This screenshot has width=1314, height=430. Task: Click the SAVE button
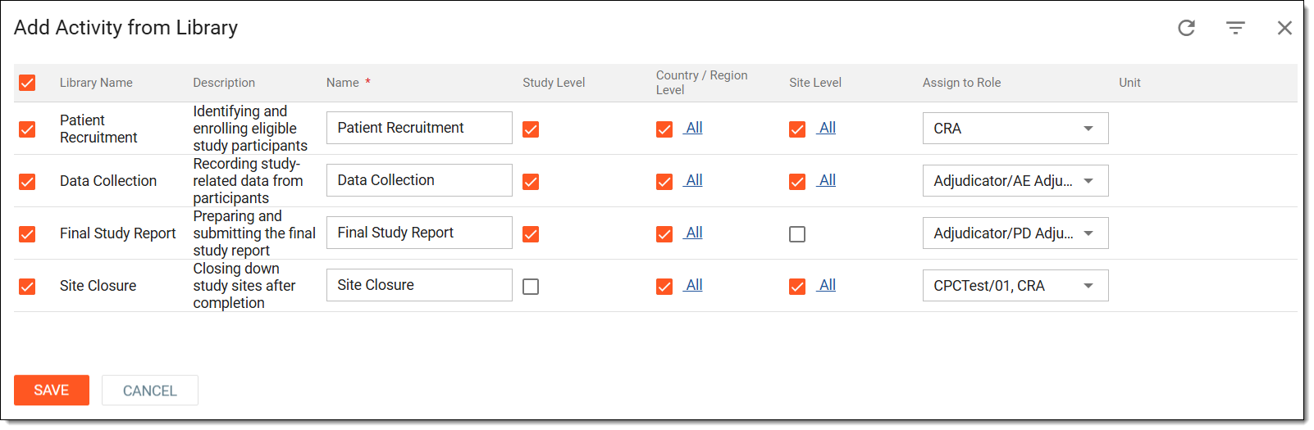52,390
